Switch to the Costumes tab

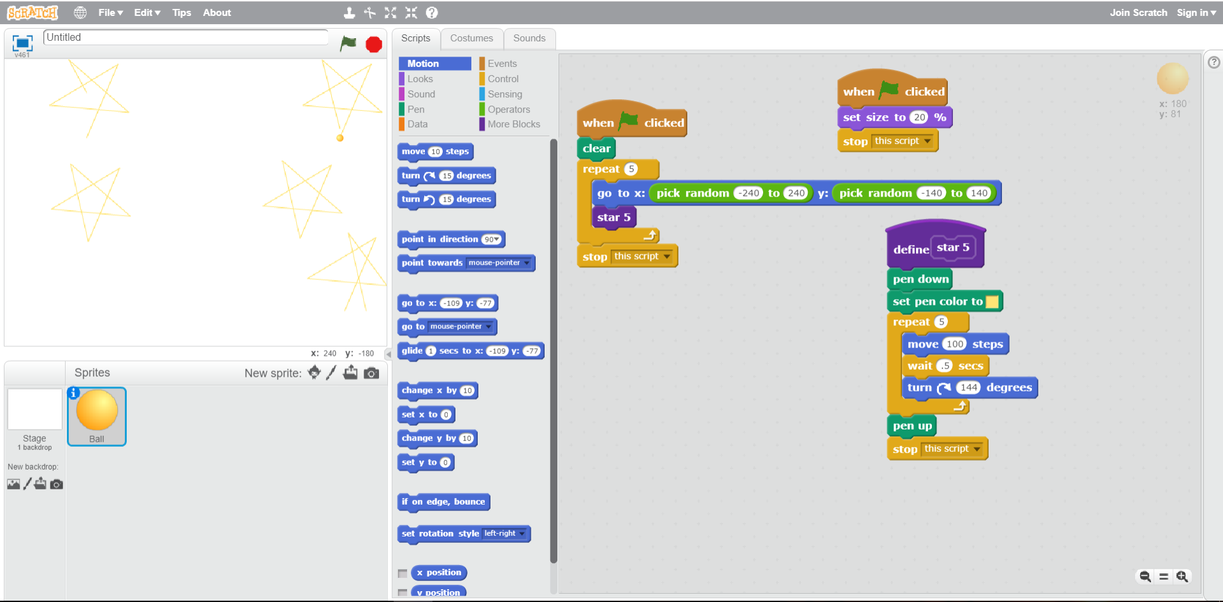pyautogui.click(x=471, y=38)
